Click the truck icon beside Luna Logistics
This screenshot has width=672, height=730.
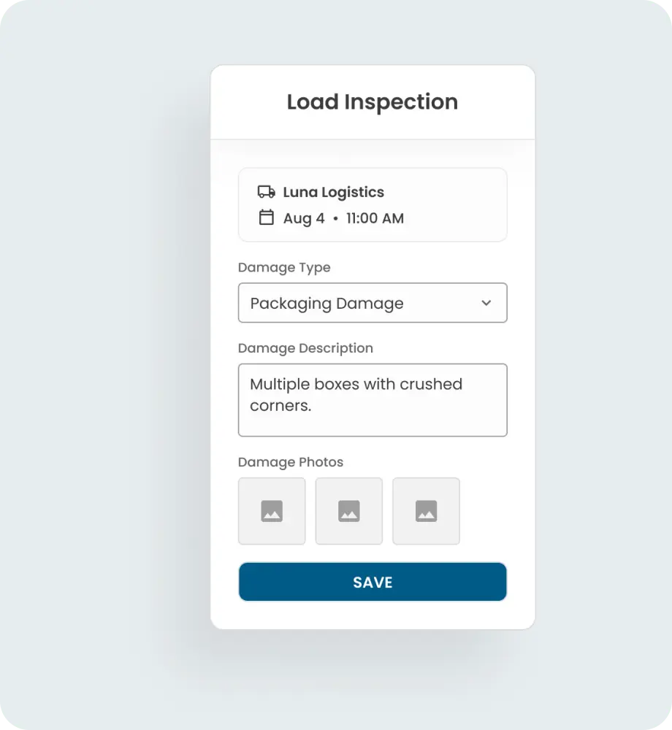click(267, 192)
